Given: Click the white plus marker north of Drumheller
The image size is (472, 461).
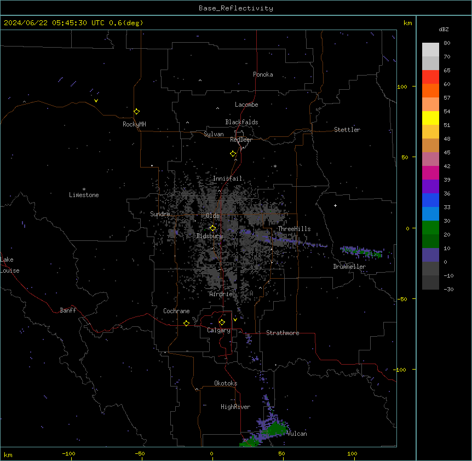Looking at the screenshot, I should (335, 205).
